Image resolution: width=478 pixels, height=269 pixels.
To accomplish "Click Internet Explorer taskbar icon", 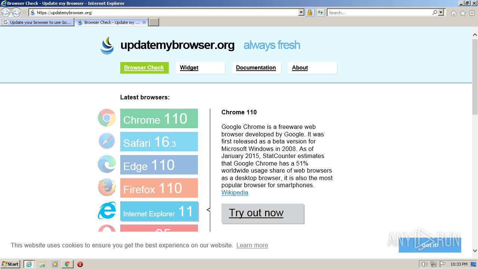I will (x=29, y=264).
